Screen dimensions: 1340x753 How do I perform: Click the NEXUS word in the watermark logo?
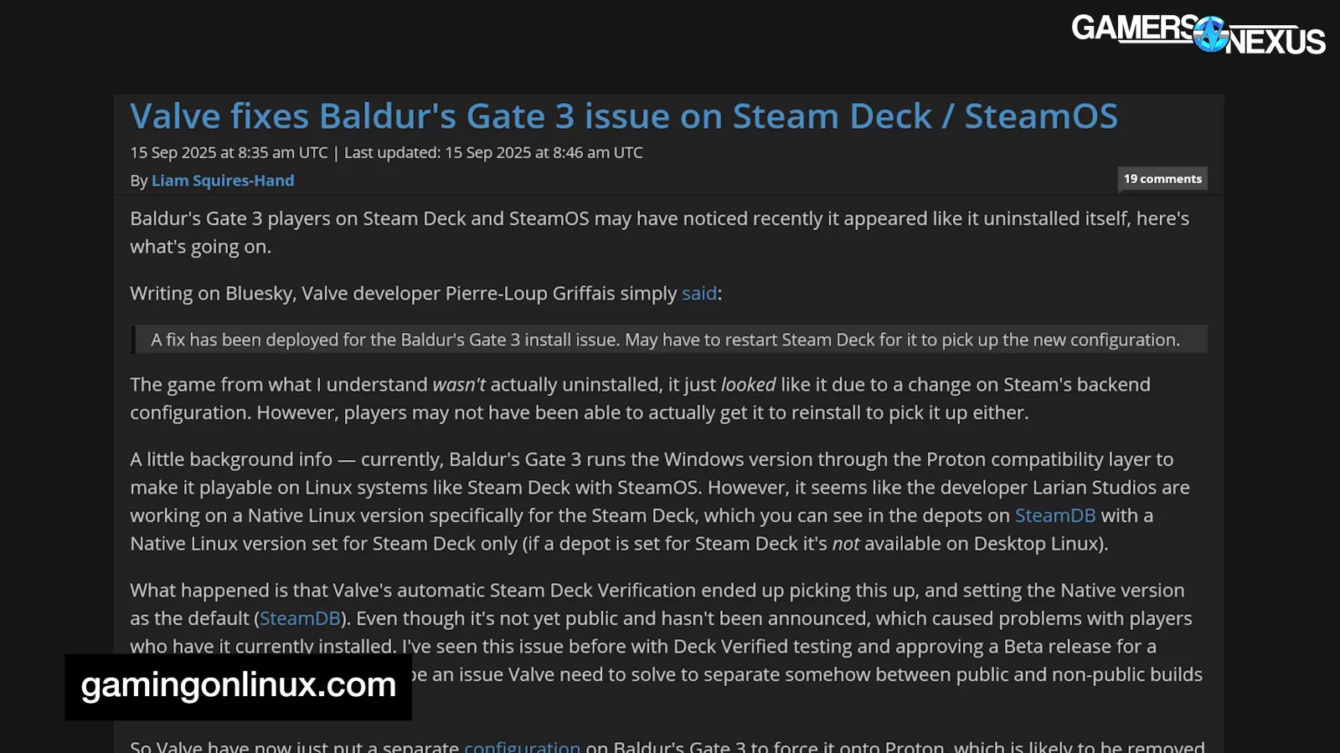1276,41
